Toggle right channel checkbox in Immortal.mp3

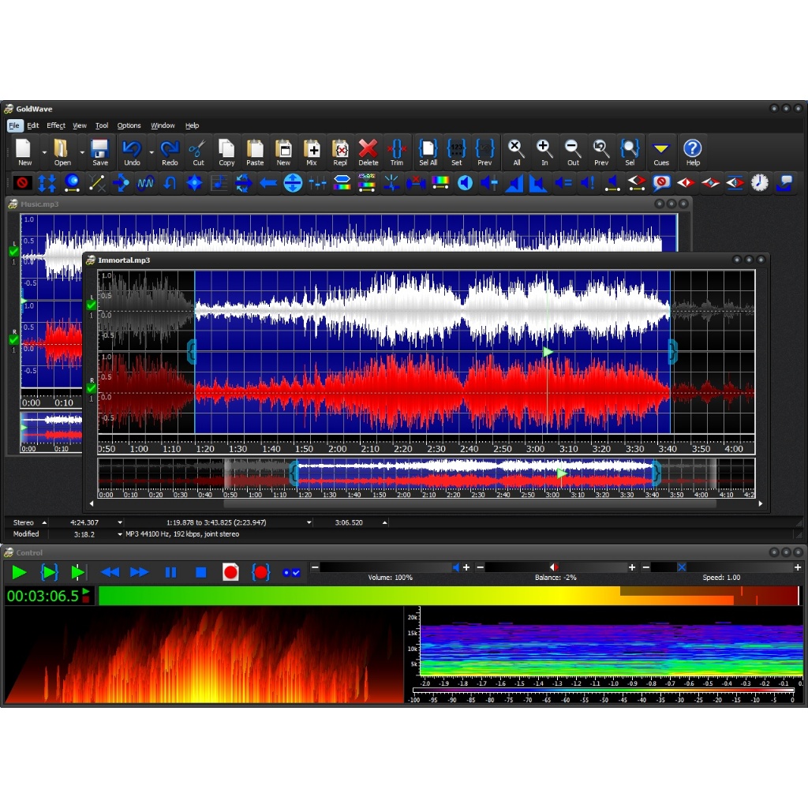92,388
